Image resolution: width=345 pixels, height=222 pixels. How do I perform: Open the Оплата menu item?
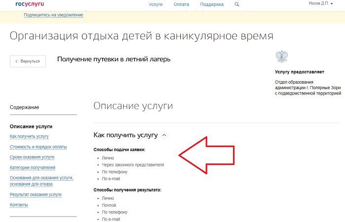tap(181, 4)
